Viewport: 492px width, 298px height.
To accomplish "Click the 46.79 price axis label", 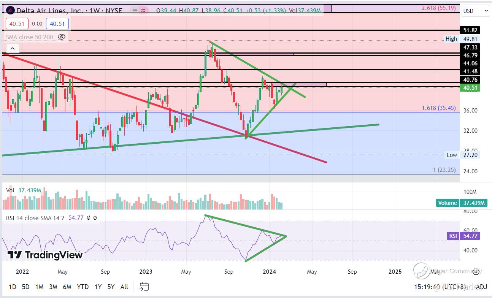I will [470, 55].
